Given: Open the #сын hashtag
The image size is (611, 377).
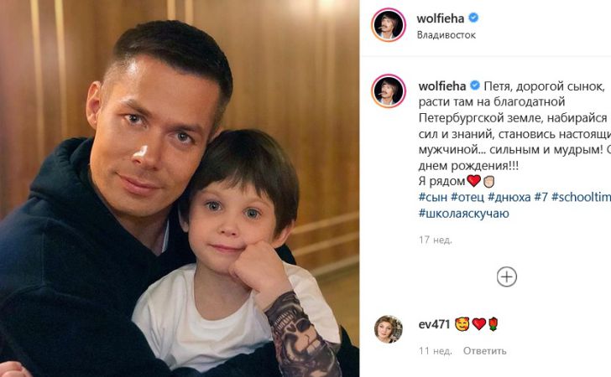Looking at the screenshot, I should pos(432,197).
